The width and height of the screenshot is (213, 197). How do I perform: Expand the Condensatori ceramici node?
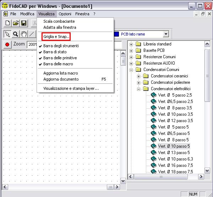[138, 76]
